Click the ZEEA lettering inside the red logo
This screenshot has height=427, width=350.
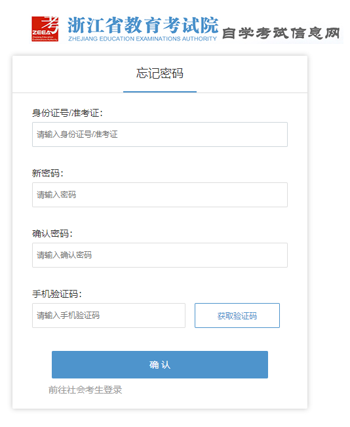click(41, 32)
